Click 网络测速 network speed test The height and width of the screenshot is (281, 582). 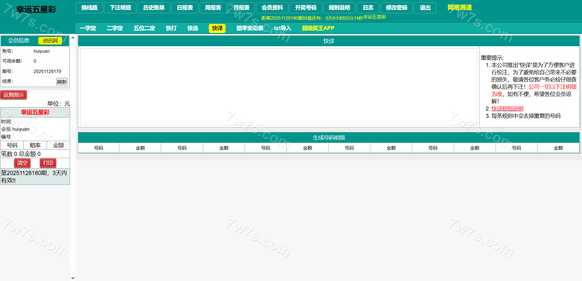460,8
